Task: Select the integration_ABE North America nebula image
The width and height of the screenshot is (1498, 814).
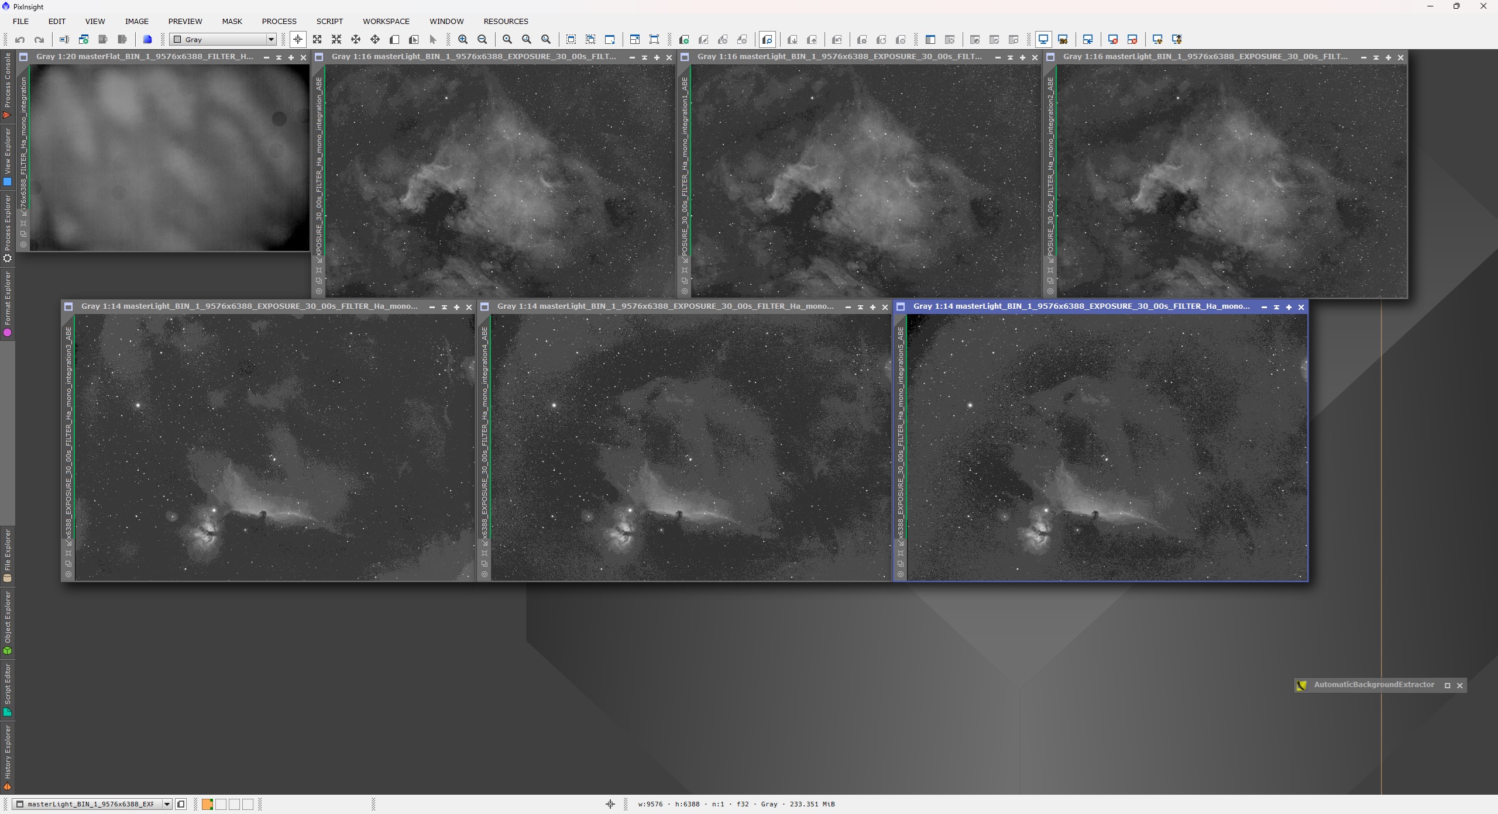Action: 500,181
